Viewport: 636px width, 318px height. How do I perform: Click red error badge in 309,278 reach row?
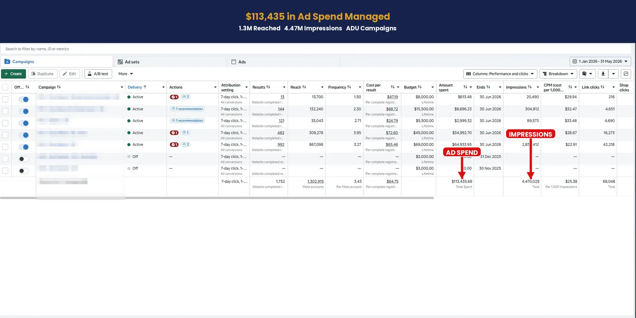pyautogui.click(x=174, y=133)
